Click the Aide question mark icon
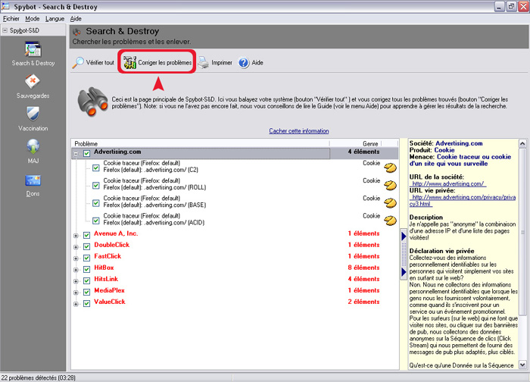 [244, 63]
